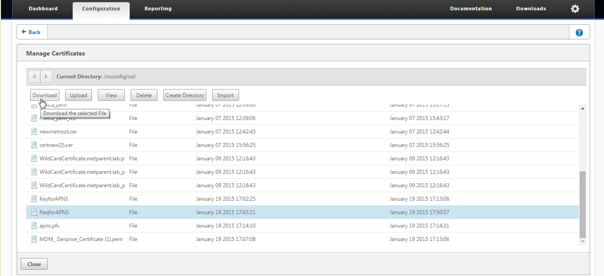The width and height of the screenshot is (604, 276).
Task: Click the file icon next to certnew(2).cer
Action: coord(34,145)
